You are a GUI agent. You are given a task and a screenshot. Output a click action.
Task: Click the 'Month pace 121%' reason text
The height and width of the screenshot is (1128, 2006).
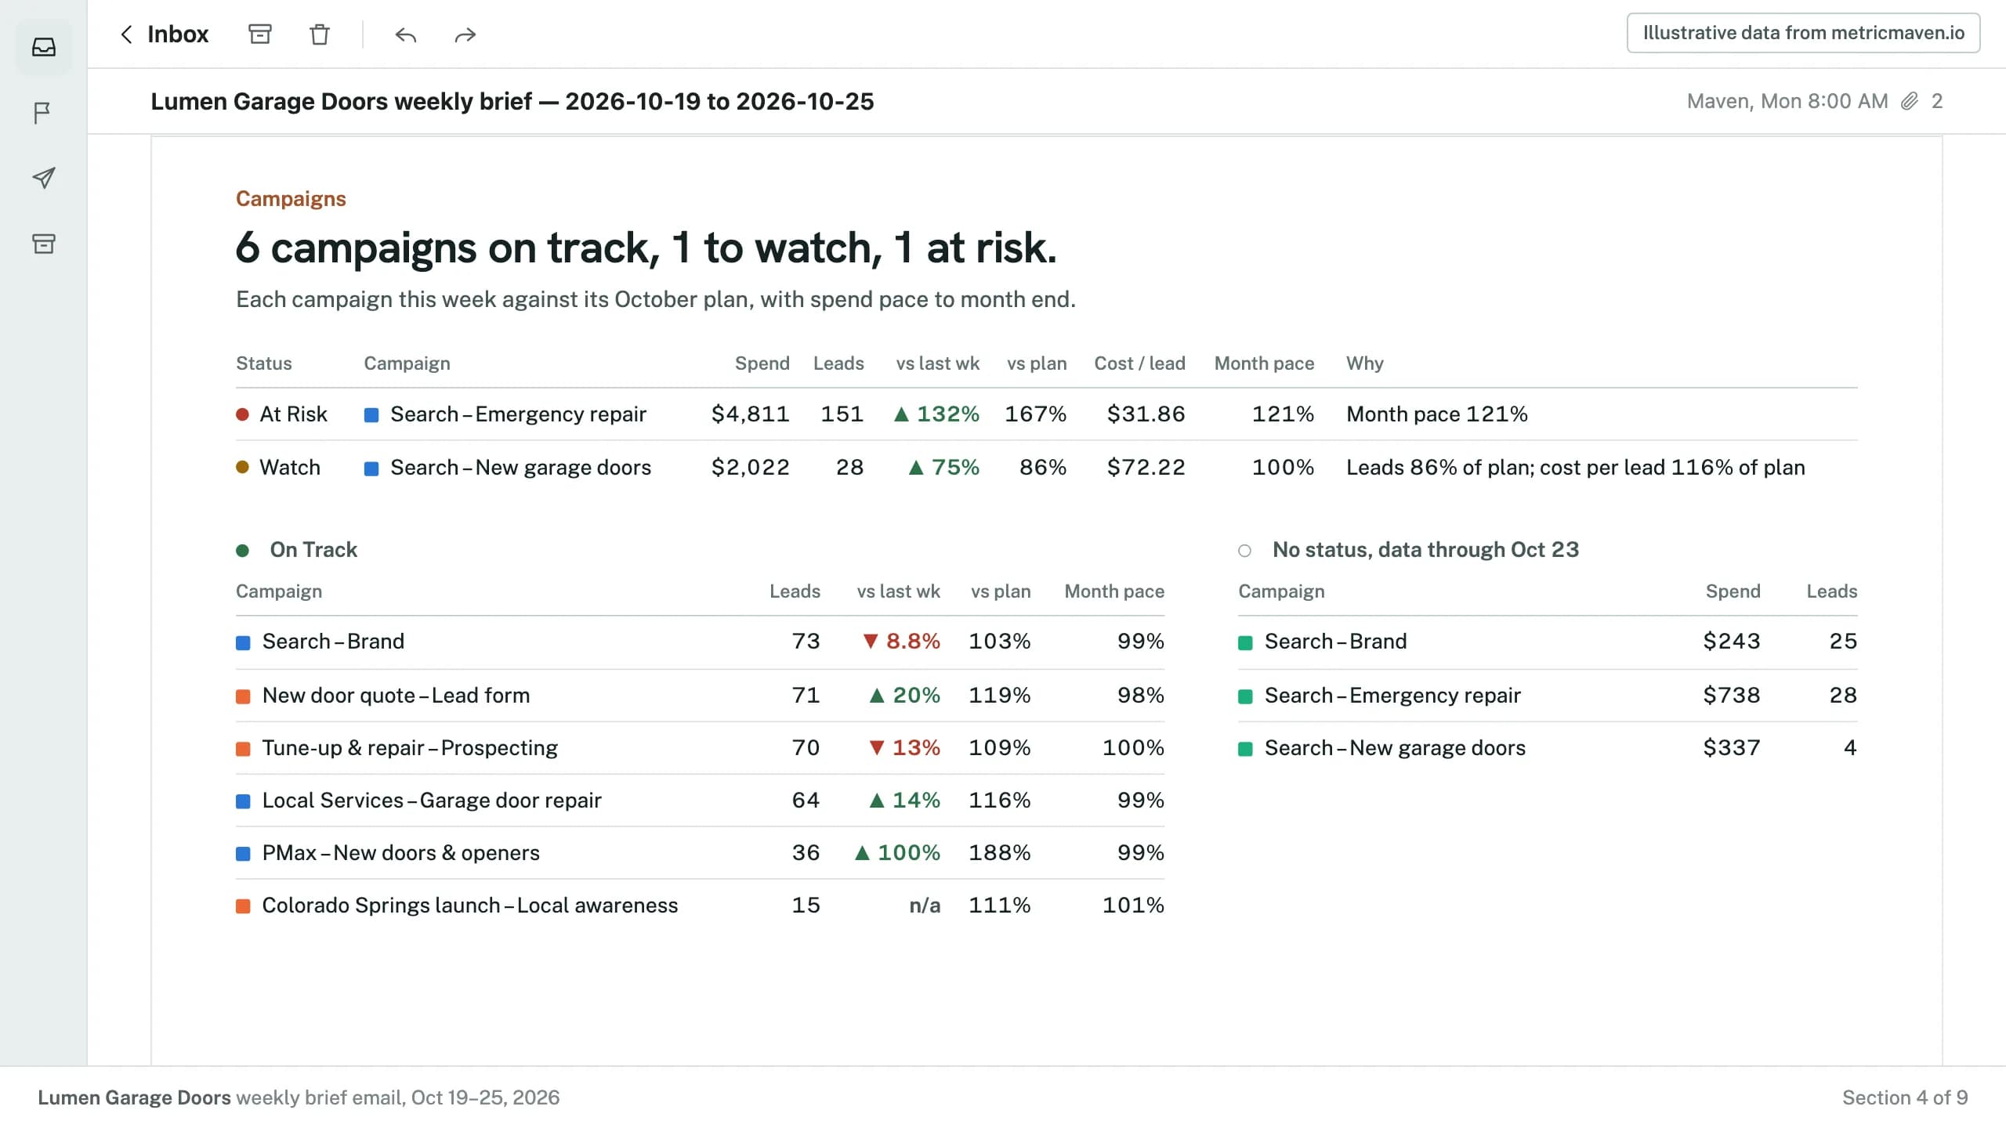[x=1437, y=414]
